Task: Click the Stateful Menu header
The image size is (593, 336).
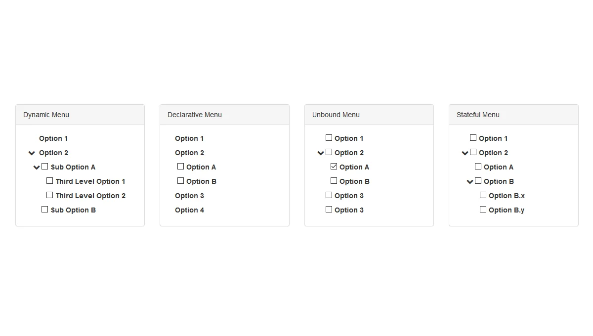Action: (x=478, y=114)
